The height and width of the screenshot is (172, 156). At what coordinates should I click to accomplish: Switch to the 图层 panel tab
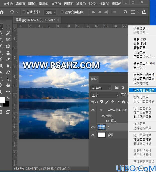point(94,79)
